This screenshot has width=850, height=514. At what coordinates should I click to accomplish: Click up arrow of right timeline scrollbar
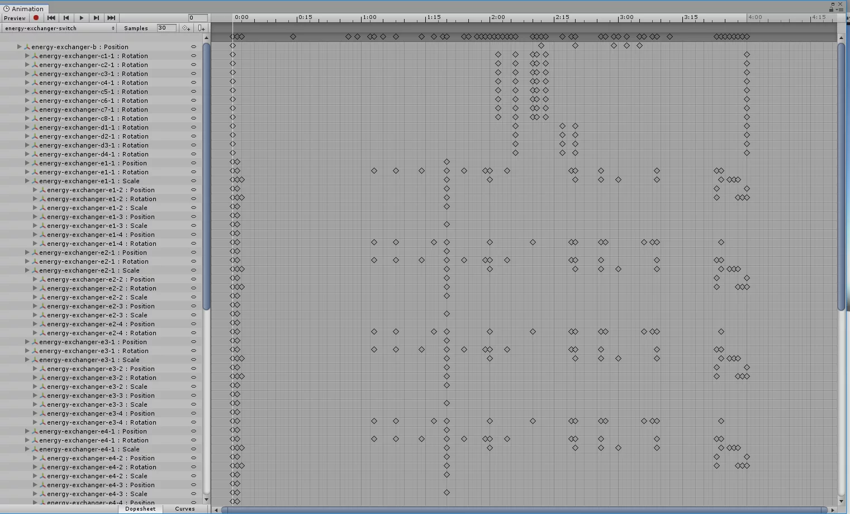click(841, 37)
